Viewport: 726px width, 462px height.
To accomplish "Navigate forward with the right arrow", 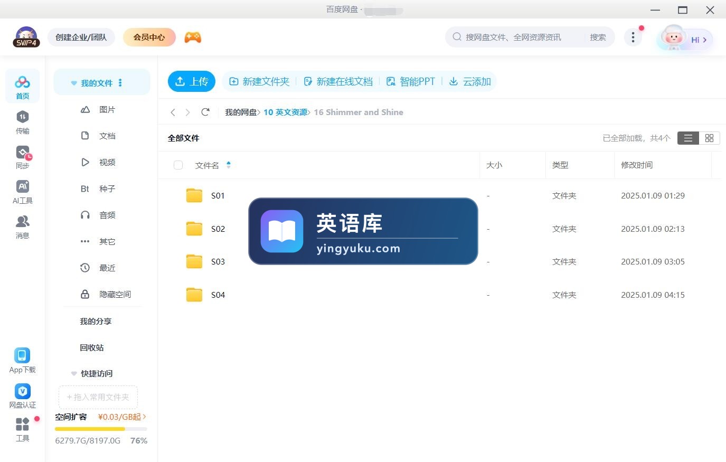I will point(187,112).
